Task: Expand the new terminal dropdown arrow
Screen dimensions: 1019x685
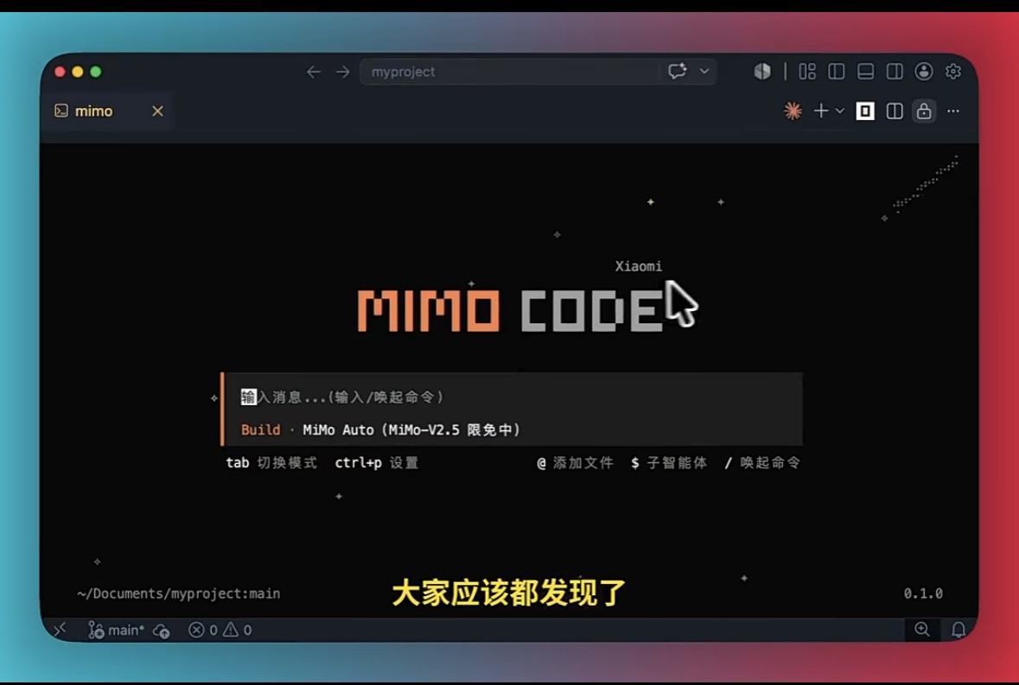Action: [839, 111]
